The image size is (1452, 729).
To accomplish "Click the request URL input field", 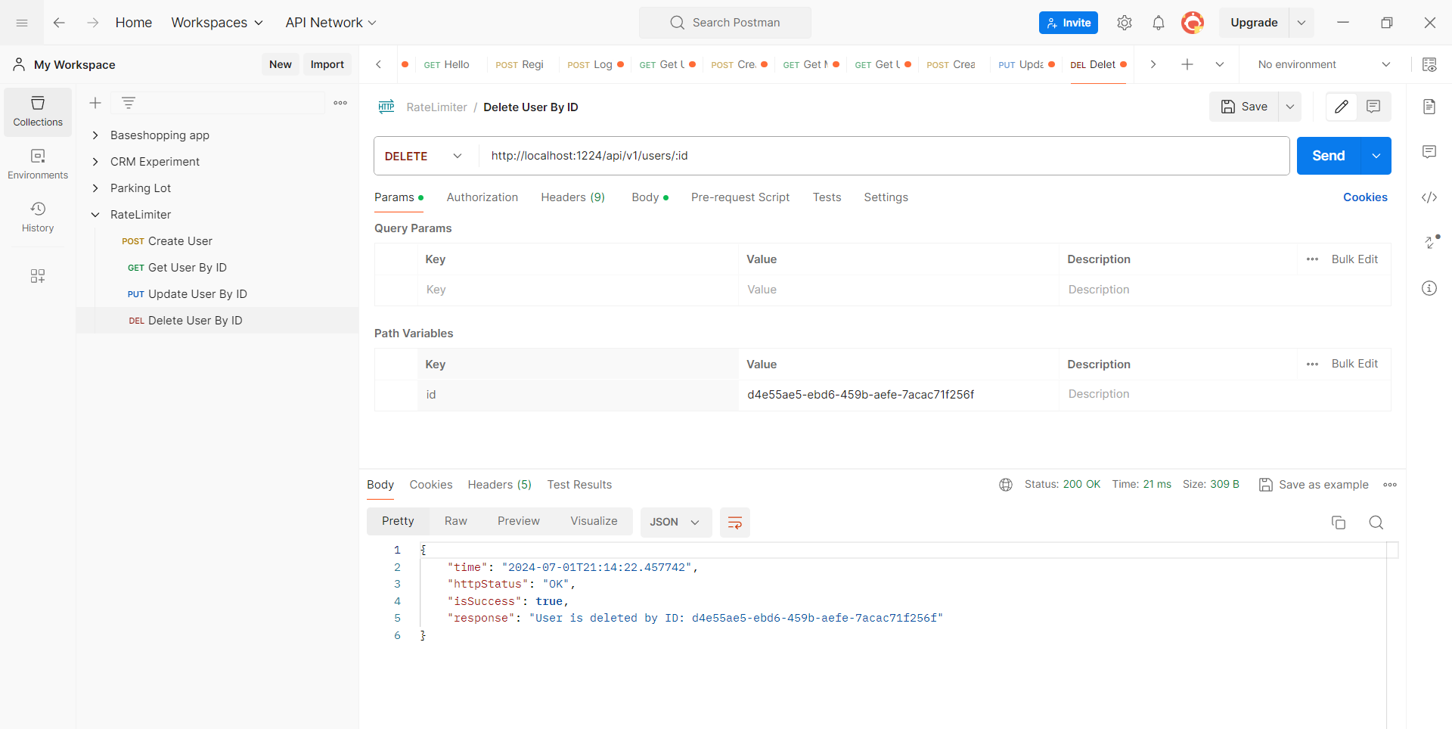I will point(884,156).
